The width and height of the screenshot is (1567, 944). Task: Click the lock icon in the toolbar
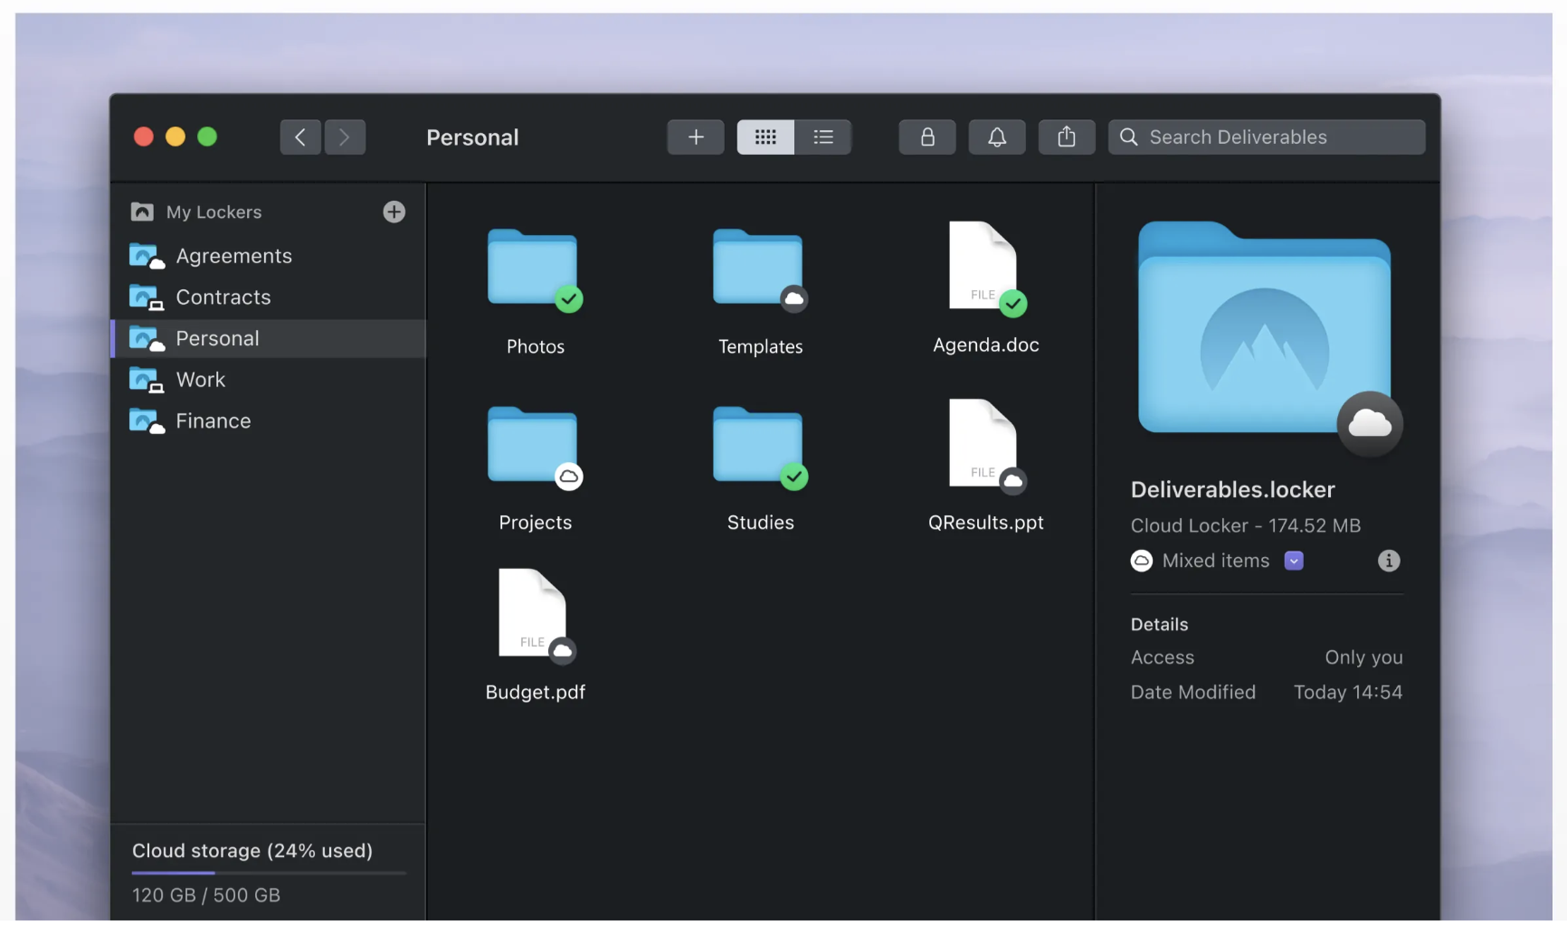(927, 137)
